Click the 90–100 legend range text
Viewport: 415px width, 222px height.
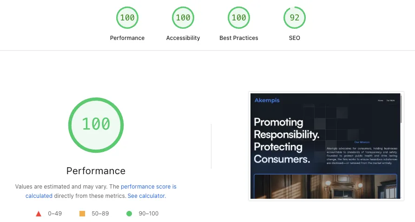149,214
